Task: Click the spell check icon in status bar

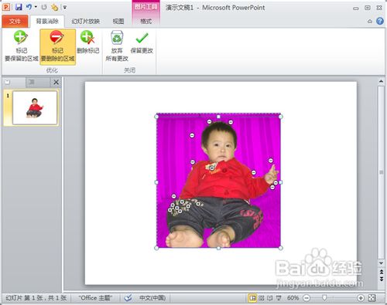Action: [x=128, y=298]
